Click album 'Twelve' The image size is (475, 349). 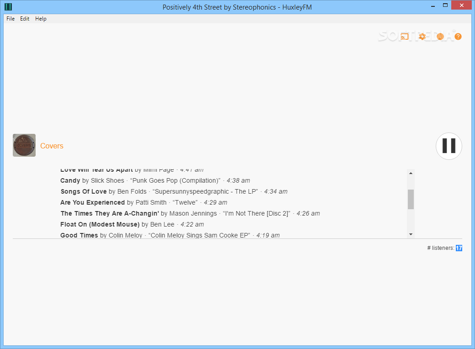[185, 202]
